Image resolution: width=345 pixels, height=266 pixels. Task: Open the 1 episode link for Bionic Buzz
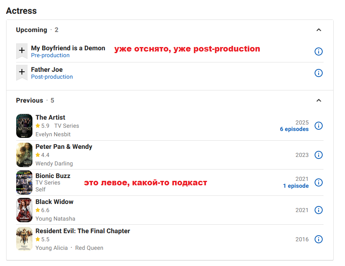296,186
